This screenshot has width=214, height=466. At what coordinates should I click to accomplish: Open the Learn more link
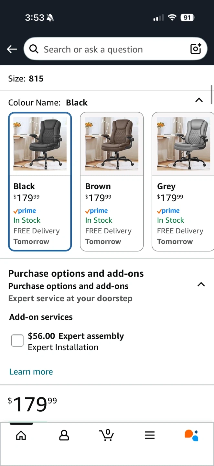pyautogui.click(x=31, y=372)
